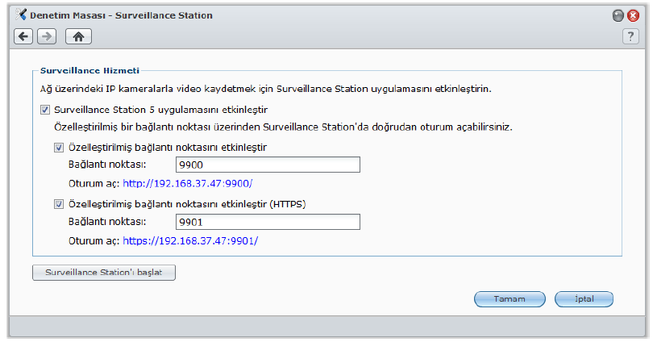
Task: Disable the custom port (HTTPS) checkbox
Action: click(59, 204)
